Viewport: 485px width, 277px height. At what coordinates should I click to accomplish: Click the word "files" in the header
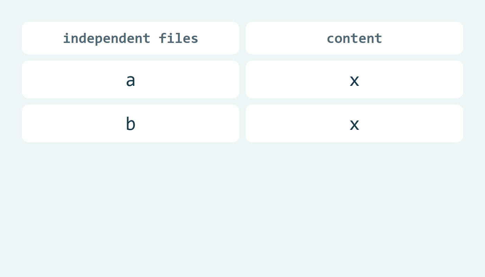[x=179, y=38]
